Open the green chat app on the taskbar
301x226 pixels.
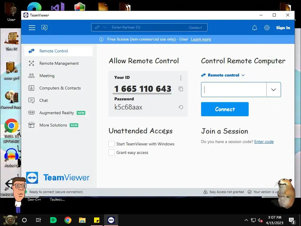pyautogui.click(x=53, y=220)
